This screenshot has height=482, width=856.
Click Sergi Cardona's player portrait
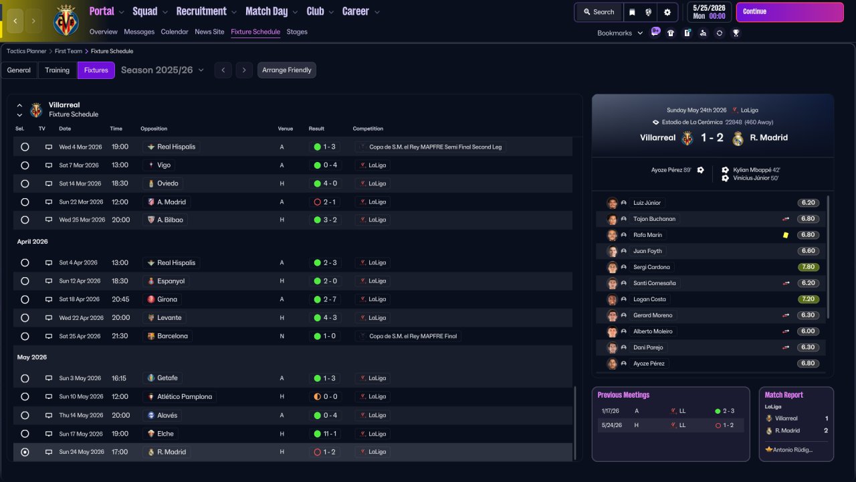[x=611, y=267]
